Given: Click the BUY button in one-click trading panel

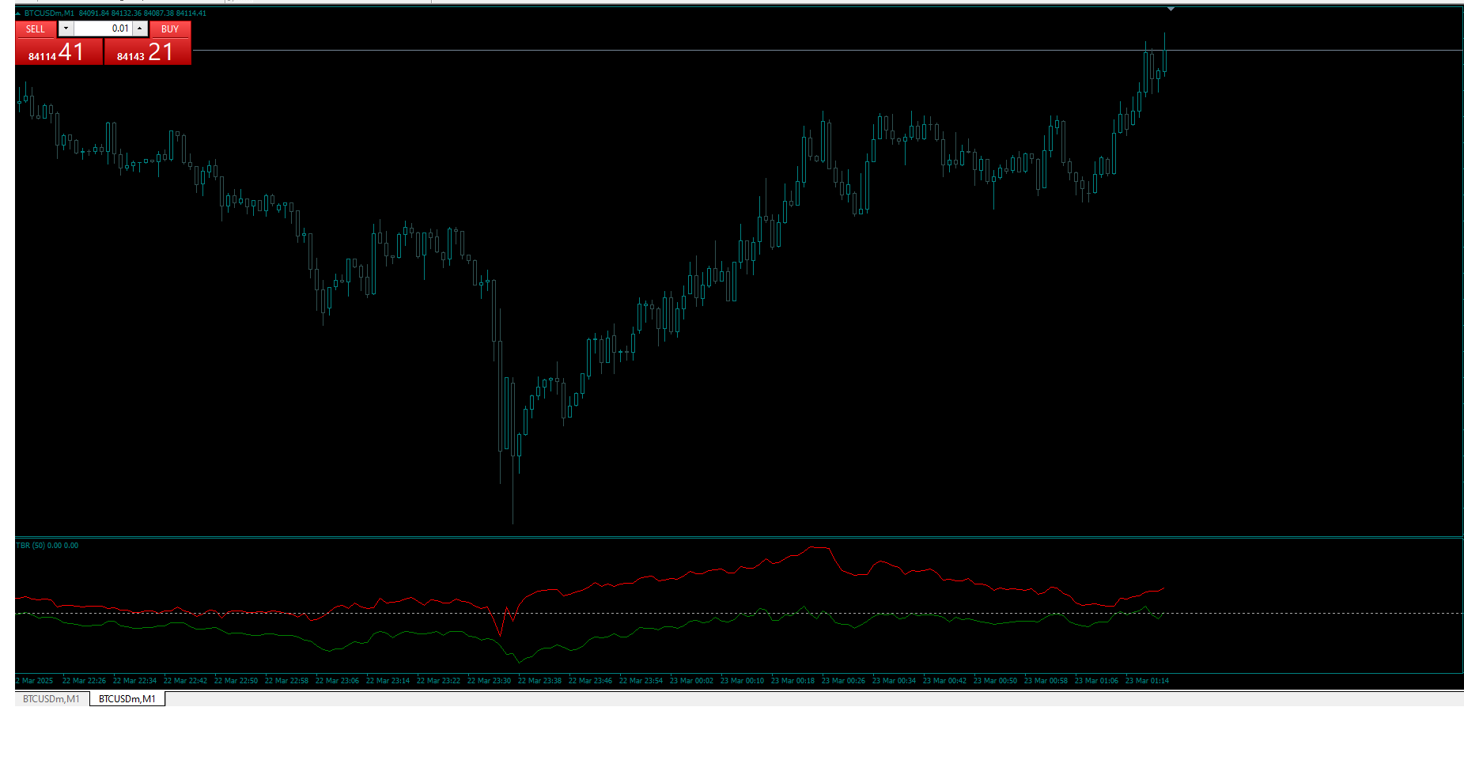Looking at the screenshot, I should click(170, 29).
